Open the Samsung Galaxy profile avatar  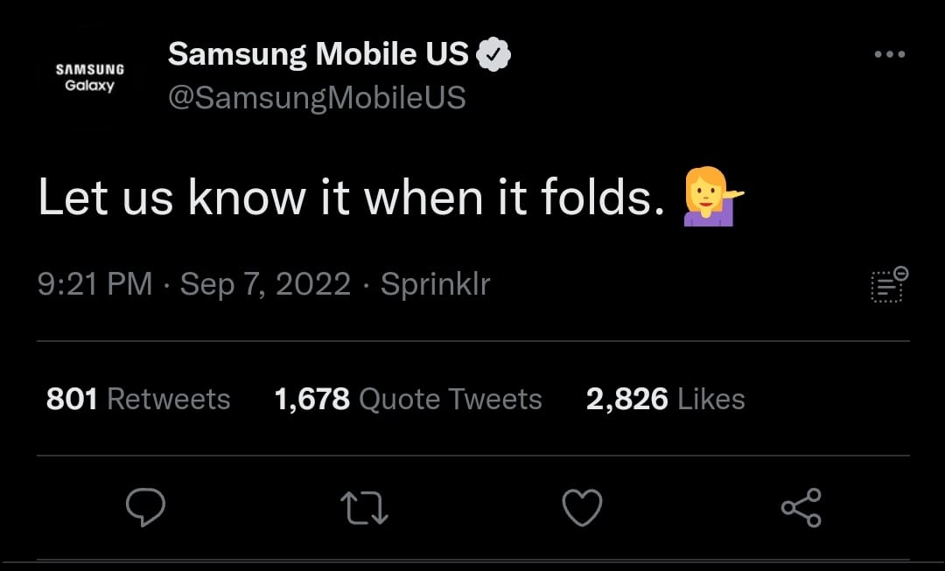[x=90, y=77]
